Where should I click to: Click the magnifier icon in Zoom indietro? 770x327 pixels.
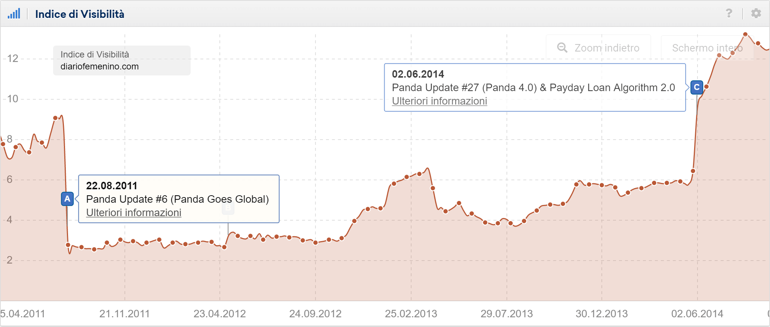click(x=562, y=47)
